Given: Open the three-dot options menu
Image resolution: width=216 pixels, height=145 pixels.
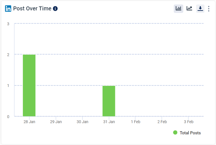Looking at the screenshot, I should (x=209, y=9).
